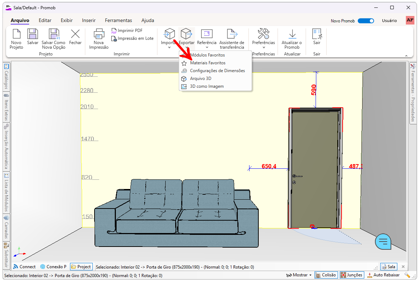
Task: Click Salvar Como Nova Opção icon
Action: 54,34
